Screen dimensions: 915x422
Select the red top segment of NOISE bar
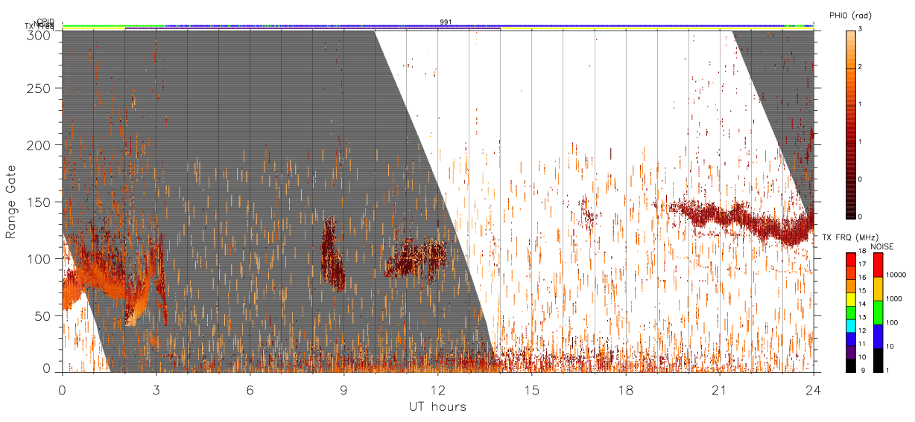click(877, 265)
